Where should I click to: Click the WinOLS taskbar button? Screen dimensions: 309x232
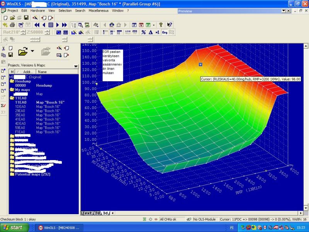59,228
